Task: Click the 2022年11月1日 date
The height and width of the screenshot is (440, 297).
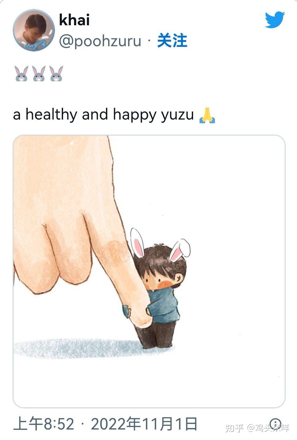Action: (x=144, y=424)
